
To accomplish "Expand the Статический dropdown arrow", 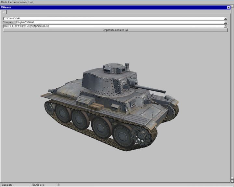I will (226, 19).
